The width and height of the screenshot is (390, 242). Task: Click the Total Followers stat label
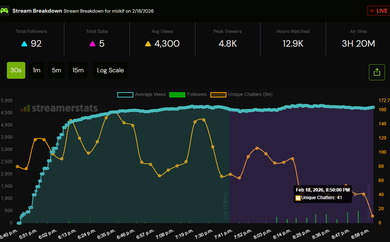[31, 31]
